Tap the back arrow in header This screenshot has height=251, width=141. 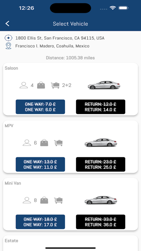(x=7, y=24)
